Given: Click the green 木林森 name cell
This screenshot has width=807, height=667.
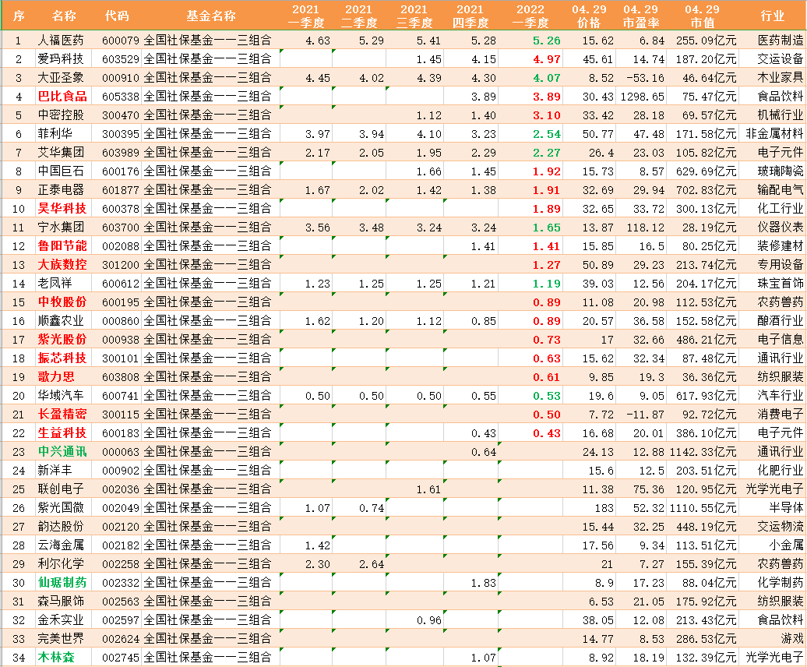Looking at the screenshot, I should [56, 657].
